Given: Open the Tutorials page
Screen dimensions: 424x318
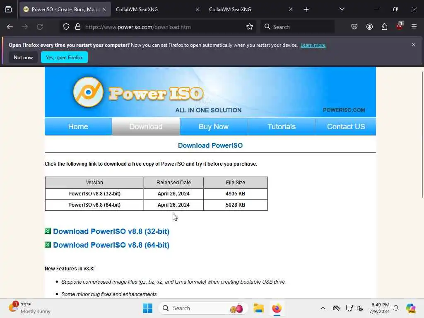Looking at the screenshot, I should coord(282,126).
